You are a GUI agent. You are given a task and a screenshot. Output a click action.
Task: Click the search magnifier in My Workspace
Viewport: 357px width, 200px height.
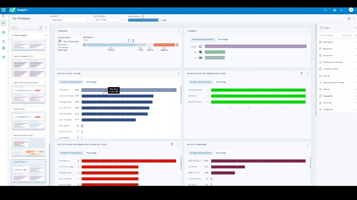coord(41,27)
